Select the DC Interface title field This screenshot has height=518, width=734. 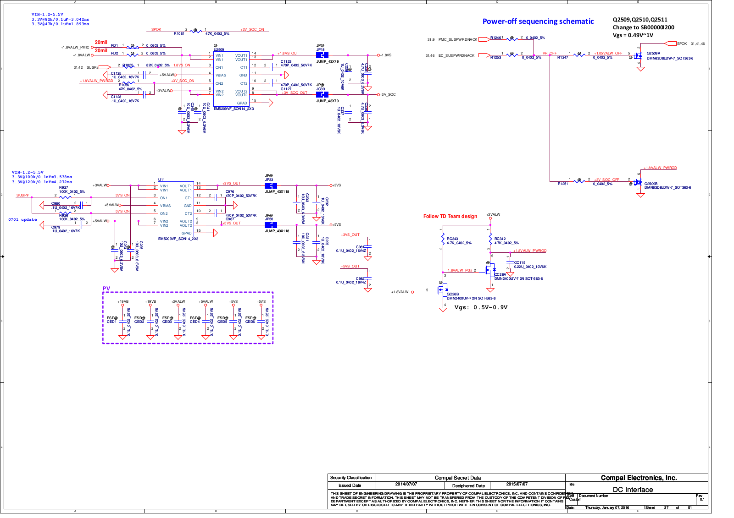pos(632,490)
